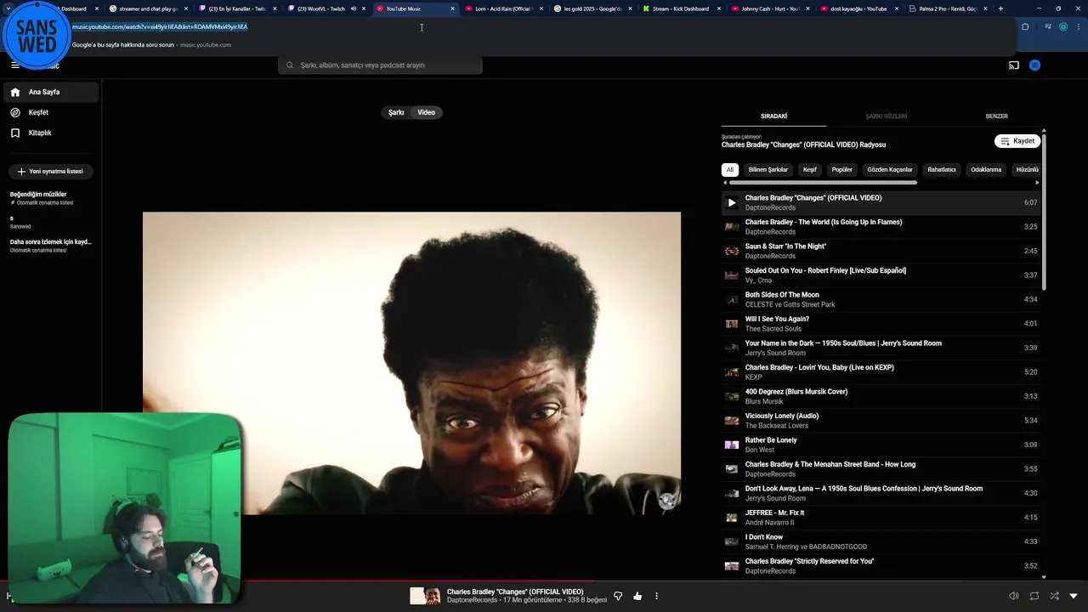
Task: Save the queue with Kaydet button
Action: tap(1017, 141)
